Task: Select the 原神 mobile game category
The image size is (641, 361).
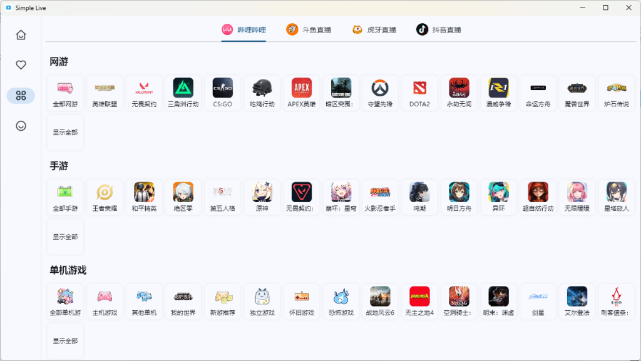Action: pos(262,196)
